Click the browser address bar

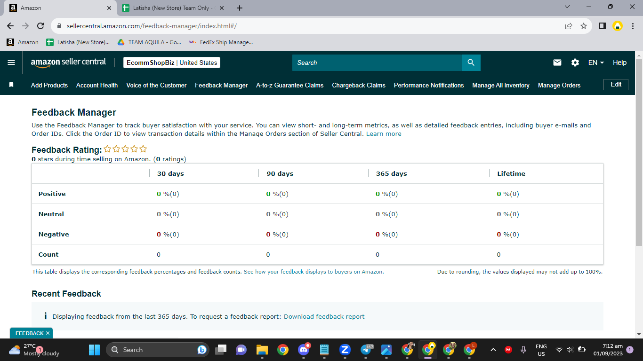click(x=311, y=26)
